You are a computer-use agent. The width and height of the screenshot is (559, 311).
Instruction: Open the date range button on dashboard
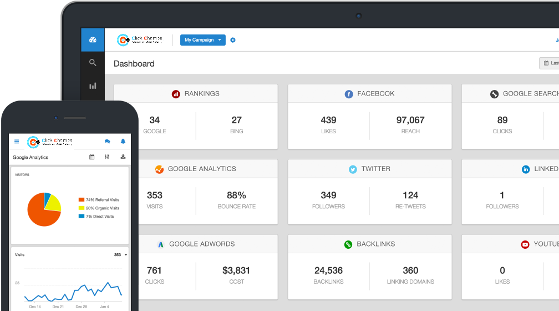(x=549, y=63)
